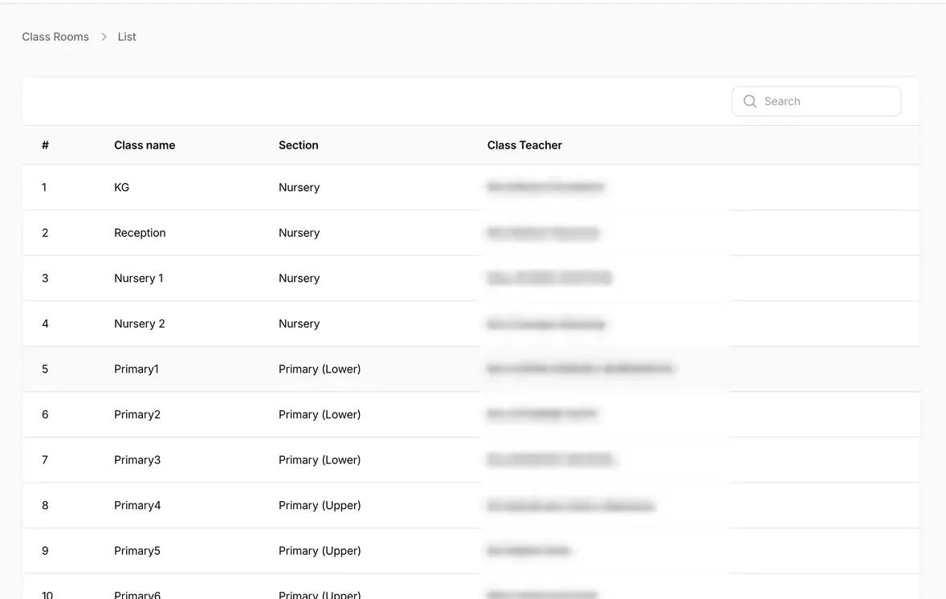Viewport: 946px width, 599px height.
Task: Select the Nursery 2 class name
Action: (x=140, y=324)
